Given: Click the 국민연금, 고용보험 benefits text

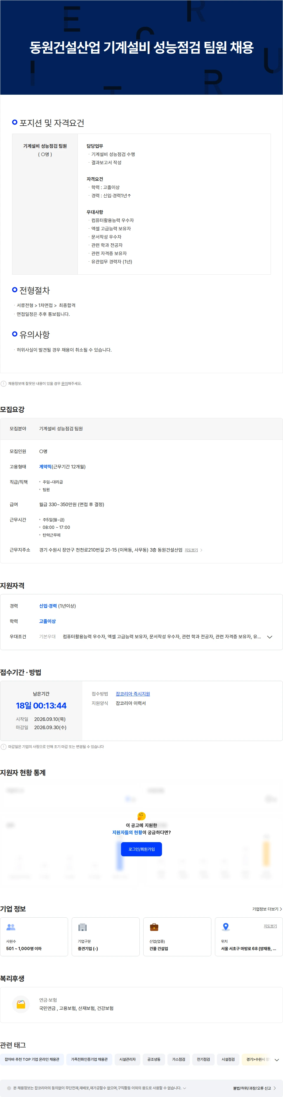Looking at the screenshot, I should [76, 1009].
